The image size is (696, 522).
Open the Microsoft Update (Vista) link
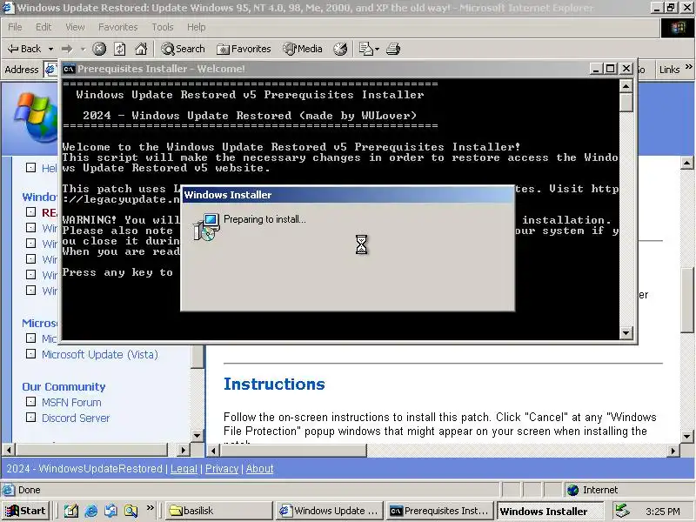(100, 355)
